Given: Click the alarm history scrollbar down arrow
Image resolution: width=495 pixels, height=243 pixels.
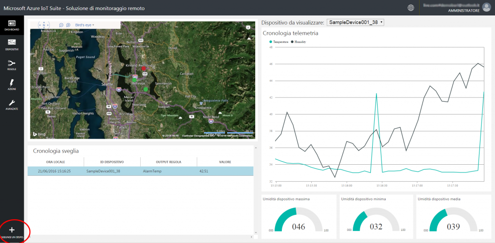Looking at the screenshot, I should pyautogui.click(x=255, y=232).
